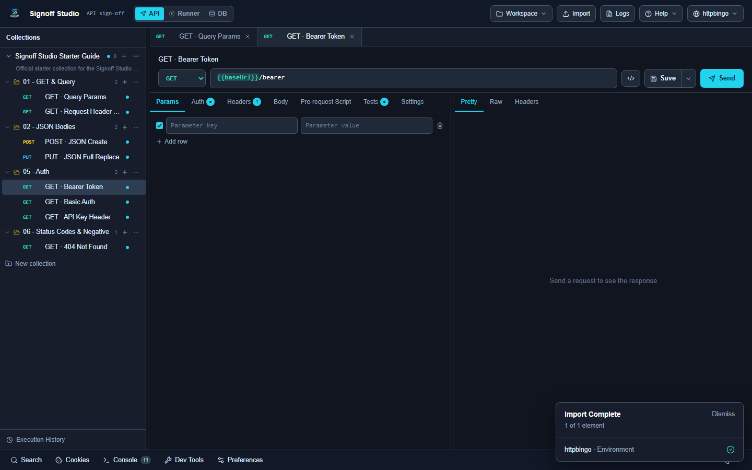Add a request to Signoff Studio Starter Guide
752x470 pixels.
click(124, 56)
